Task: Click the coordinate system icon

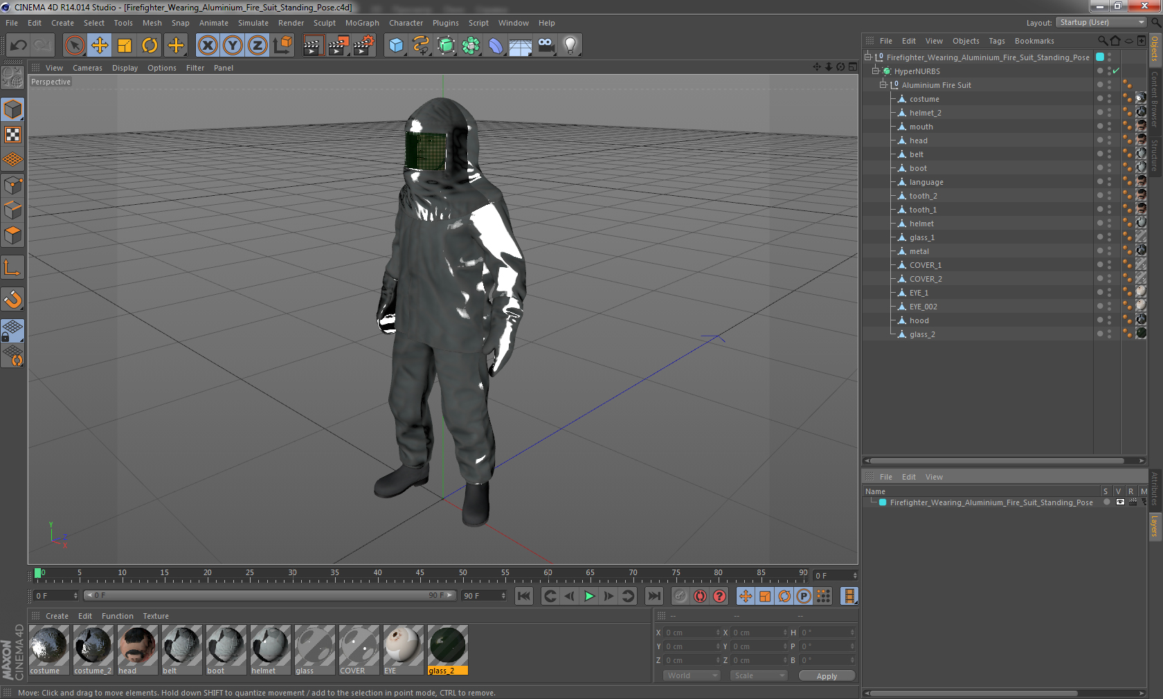Action: point(282,46)
